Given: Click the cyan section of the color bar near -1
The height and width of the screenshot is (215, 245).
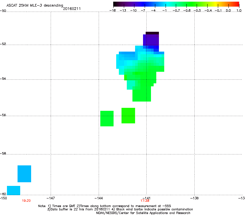Looking at the screenshot, I should pyautogui.click(x=167, y=4).
